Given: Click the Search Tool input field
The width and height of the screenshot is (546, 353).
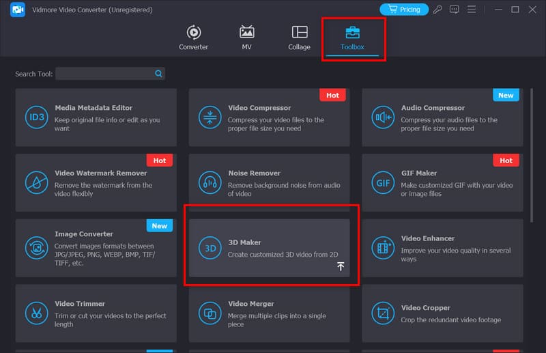Looking at the screenshot, I should 104,74.
